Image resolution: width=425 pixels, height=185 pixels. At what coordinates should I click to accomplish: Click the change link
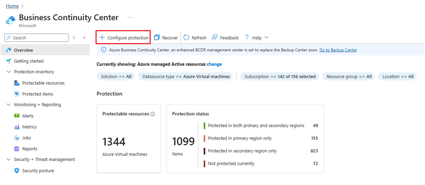(214, 64)
